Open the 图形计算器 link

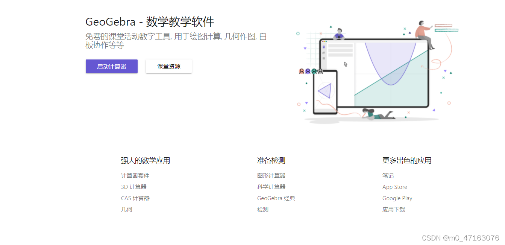coord(271,176)
